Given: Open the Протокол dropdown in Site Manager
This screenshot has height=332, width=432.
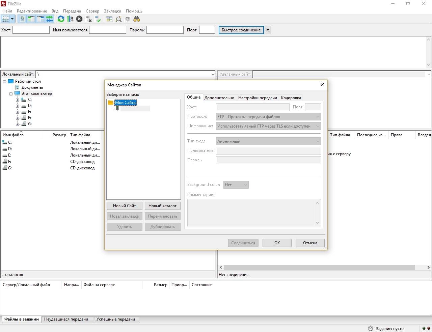Looking at the screenshot, I should pos(268,117).
